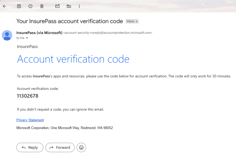The width and height of the screenshot is (236, 162).
Task: Open the Move to folder icon
Action: coord(69,6)
